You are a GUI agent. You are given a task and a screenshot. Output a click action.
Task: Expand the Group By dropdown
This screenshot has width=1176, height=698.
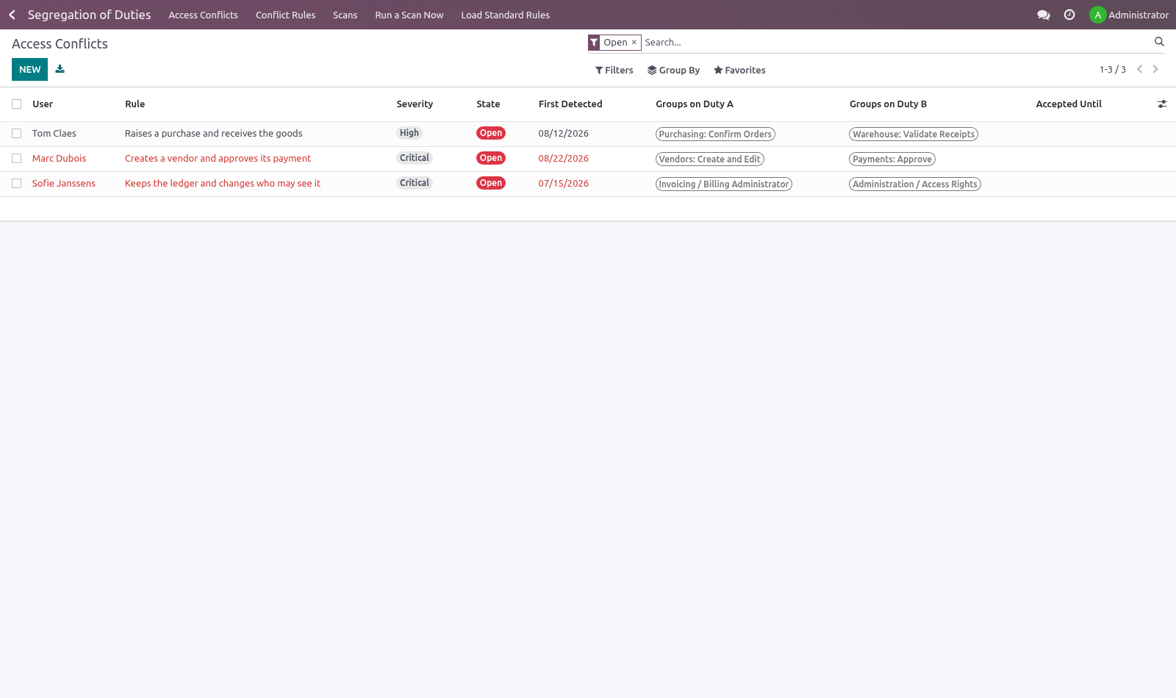[673, 71]
